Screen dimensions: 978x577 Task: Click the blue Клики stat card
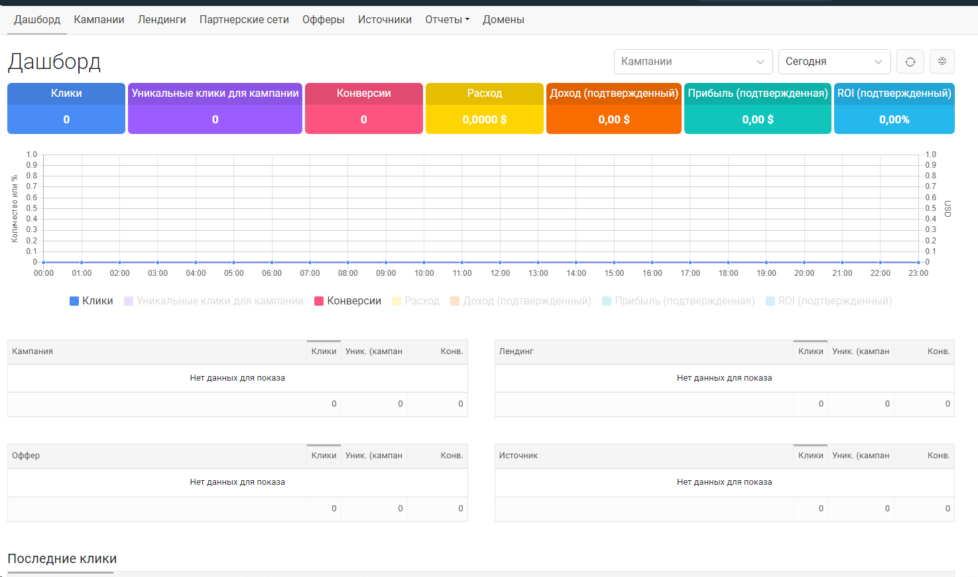tap(66, 108)
